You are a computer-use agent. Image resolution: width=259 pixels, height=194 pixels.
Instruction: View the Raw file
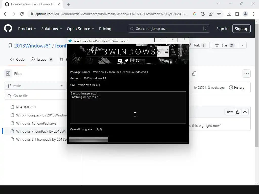tap(230, 112)
